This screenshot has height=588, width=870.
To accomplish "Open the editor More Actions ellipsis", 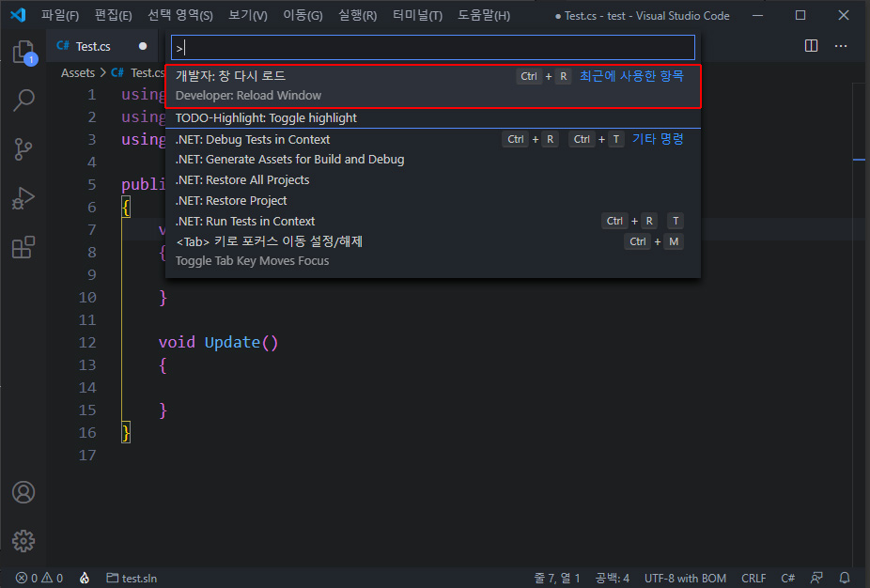I will coord(841,45).
